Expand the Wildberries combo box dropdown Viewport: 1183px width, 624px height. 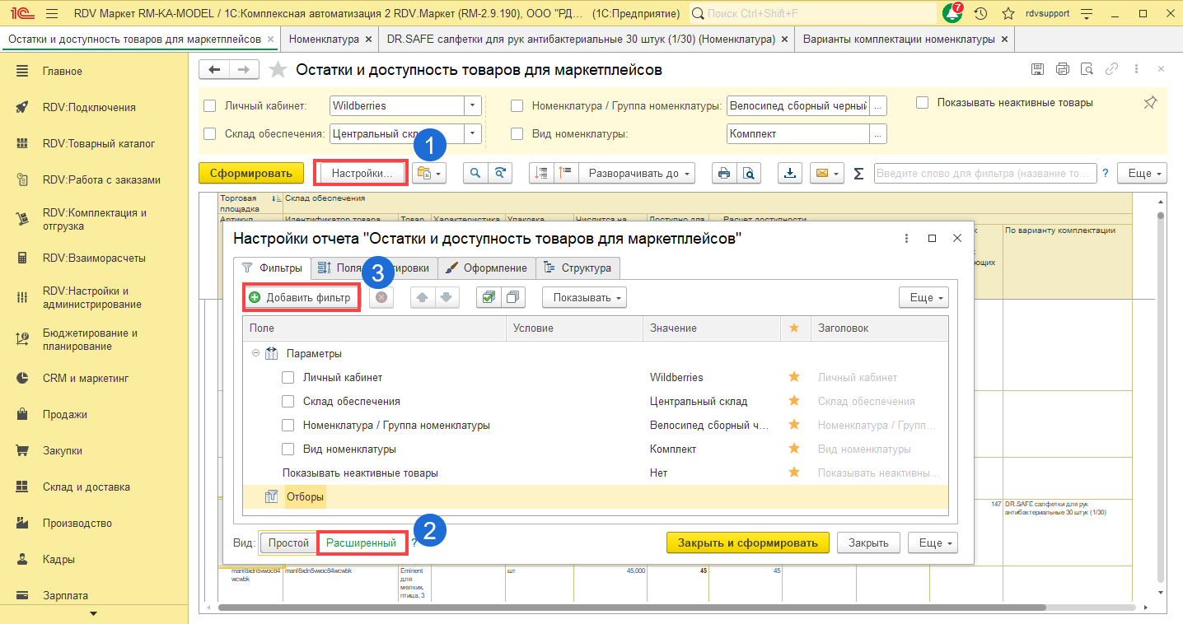pos(472,105)
